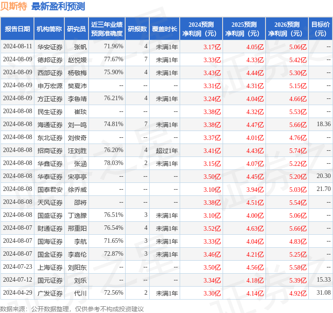Click the 海通证券 institution cell

50,125
